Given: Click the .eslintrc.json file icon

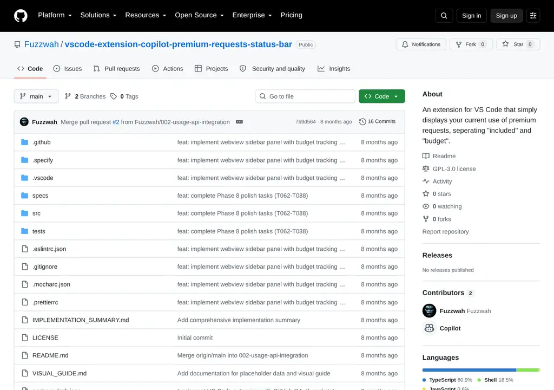Looking at the screenshot, I should (25, 249).
